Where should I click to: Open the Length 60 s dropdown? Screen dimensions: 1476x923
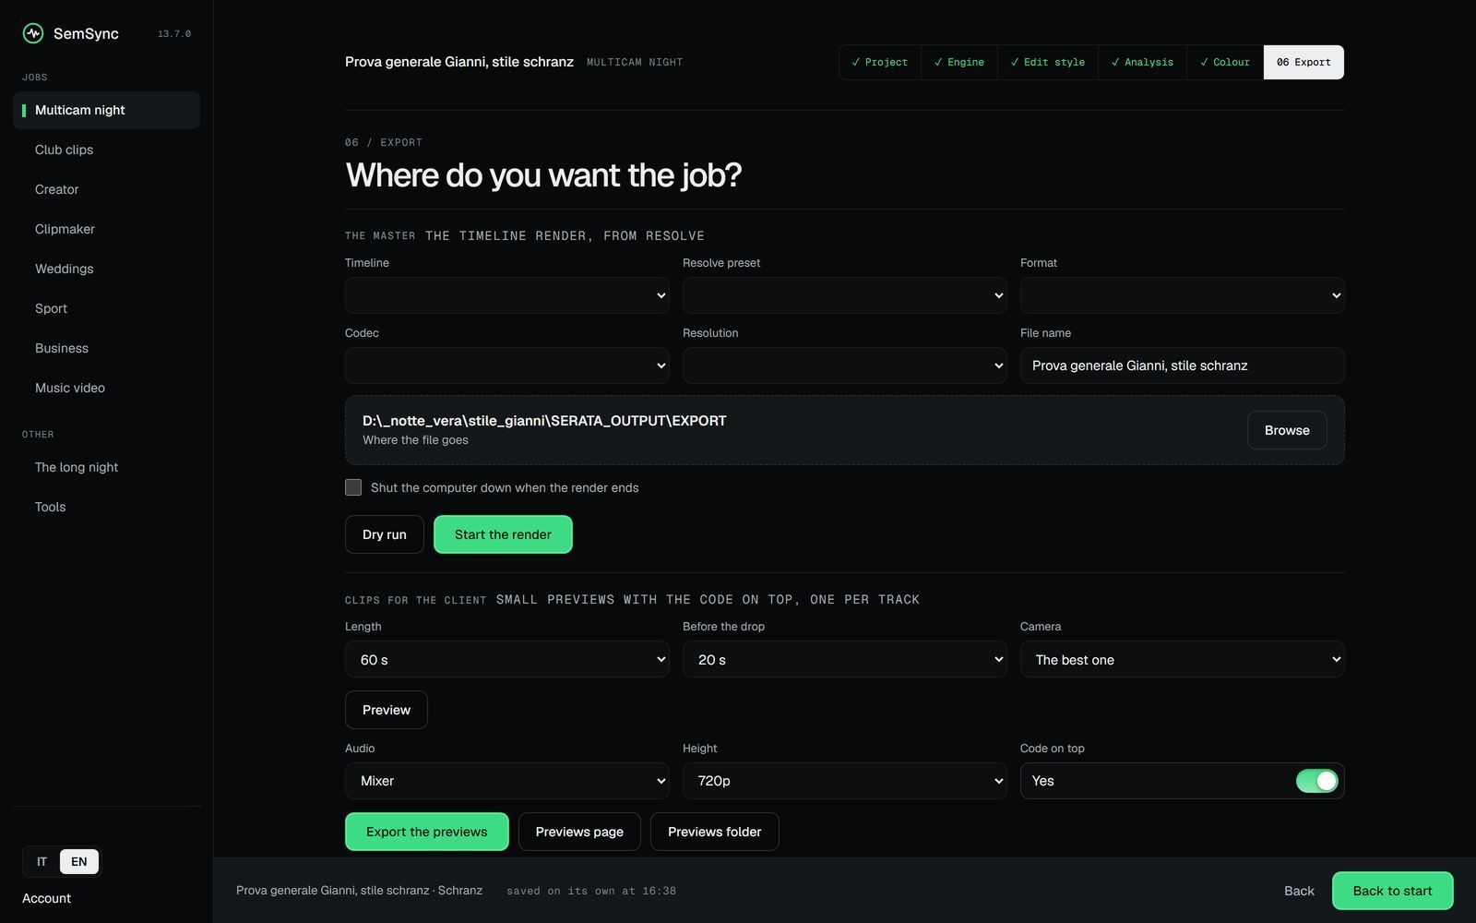point(507,659)
